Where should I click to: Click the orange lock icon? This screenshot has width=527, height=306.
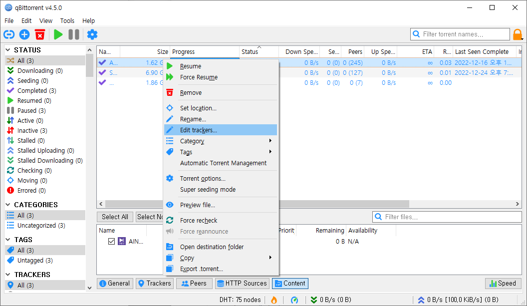pos(518,34)
